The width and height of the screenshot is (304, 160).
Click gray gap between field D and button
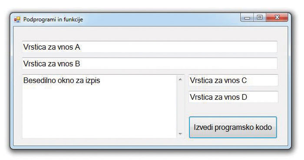click(233, 109)
